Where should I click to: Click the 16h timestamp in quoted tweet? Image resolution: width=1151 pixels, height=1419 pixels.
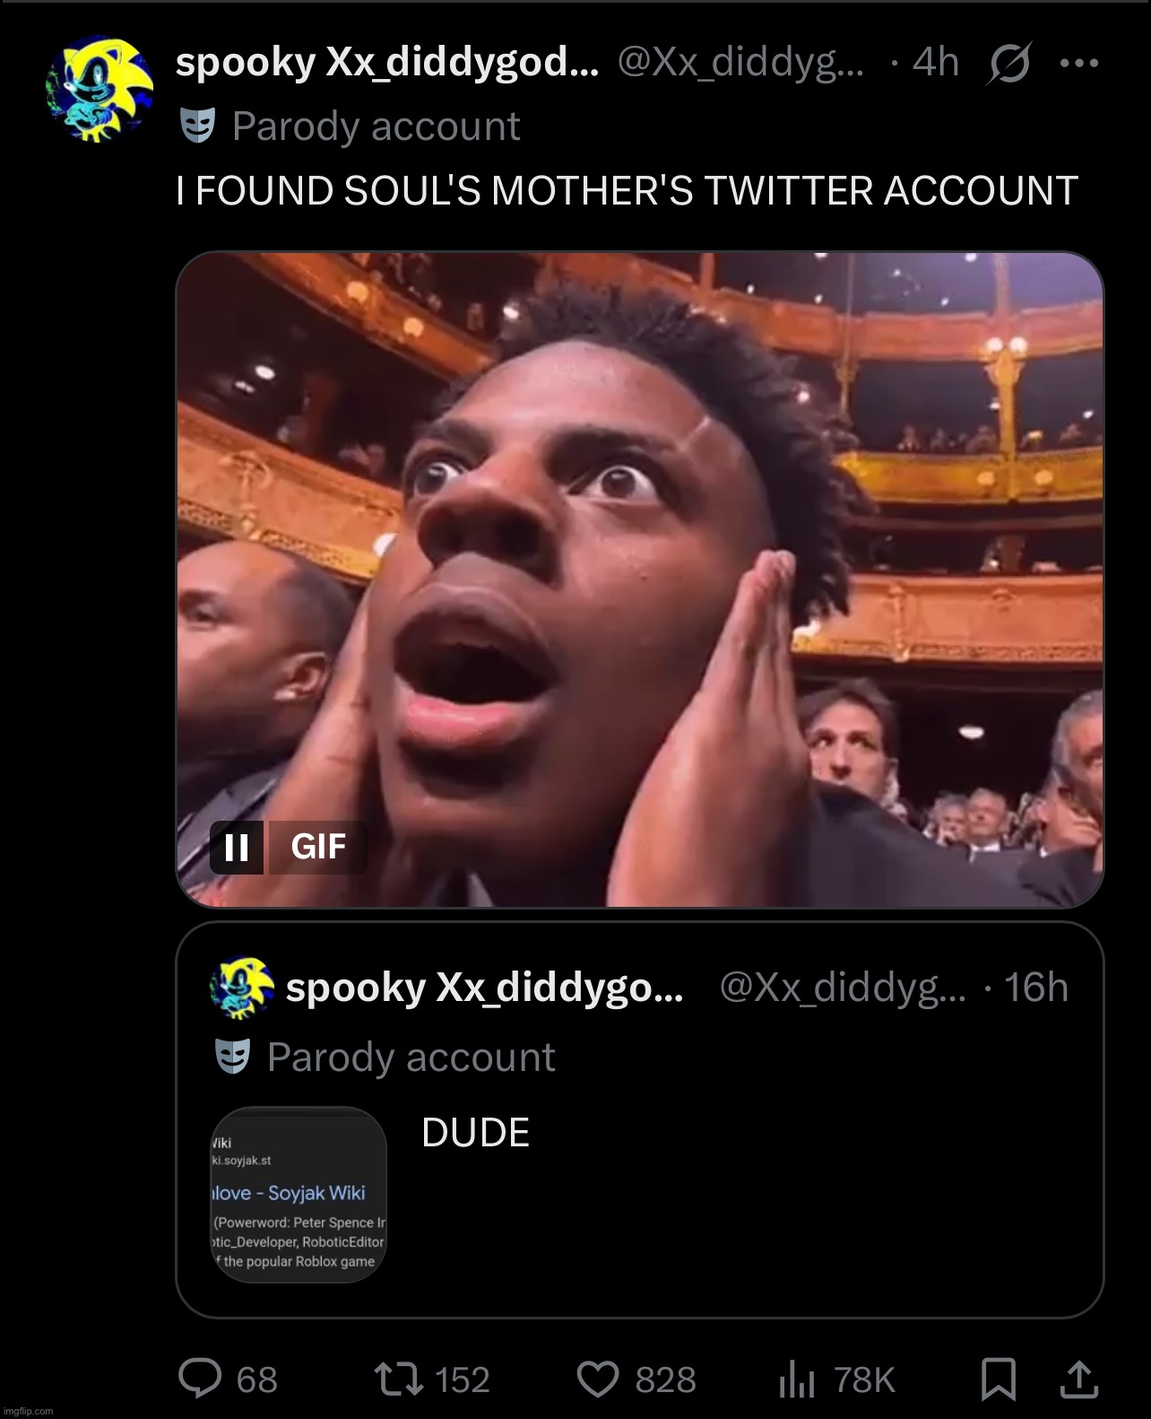click(1035, 988)
